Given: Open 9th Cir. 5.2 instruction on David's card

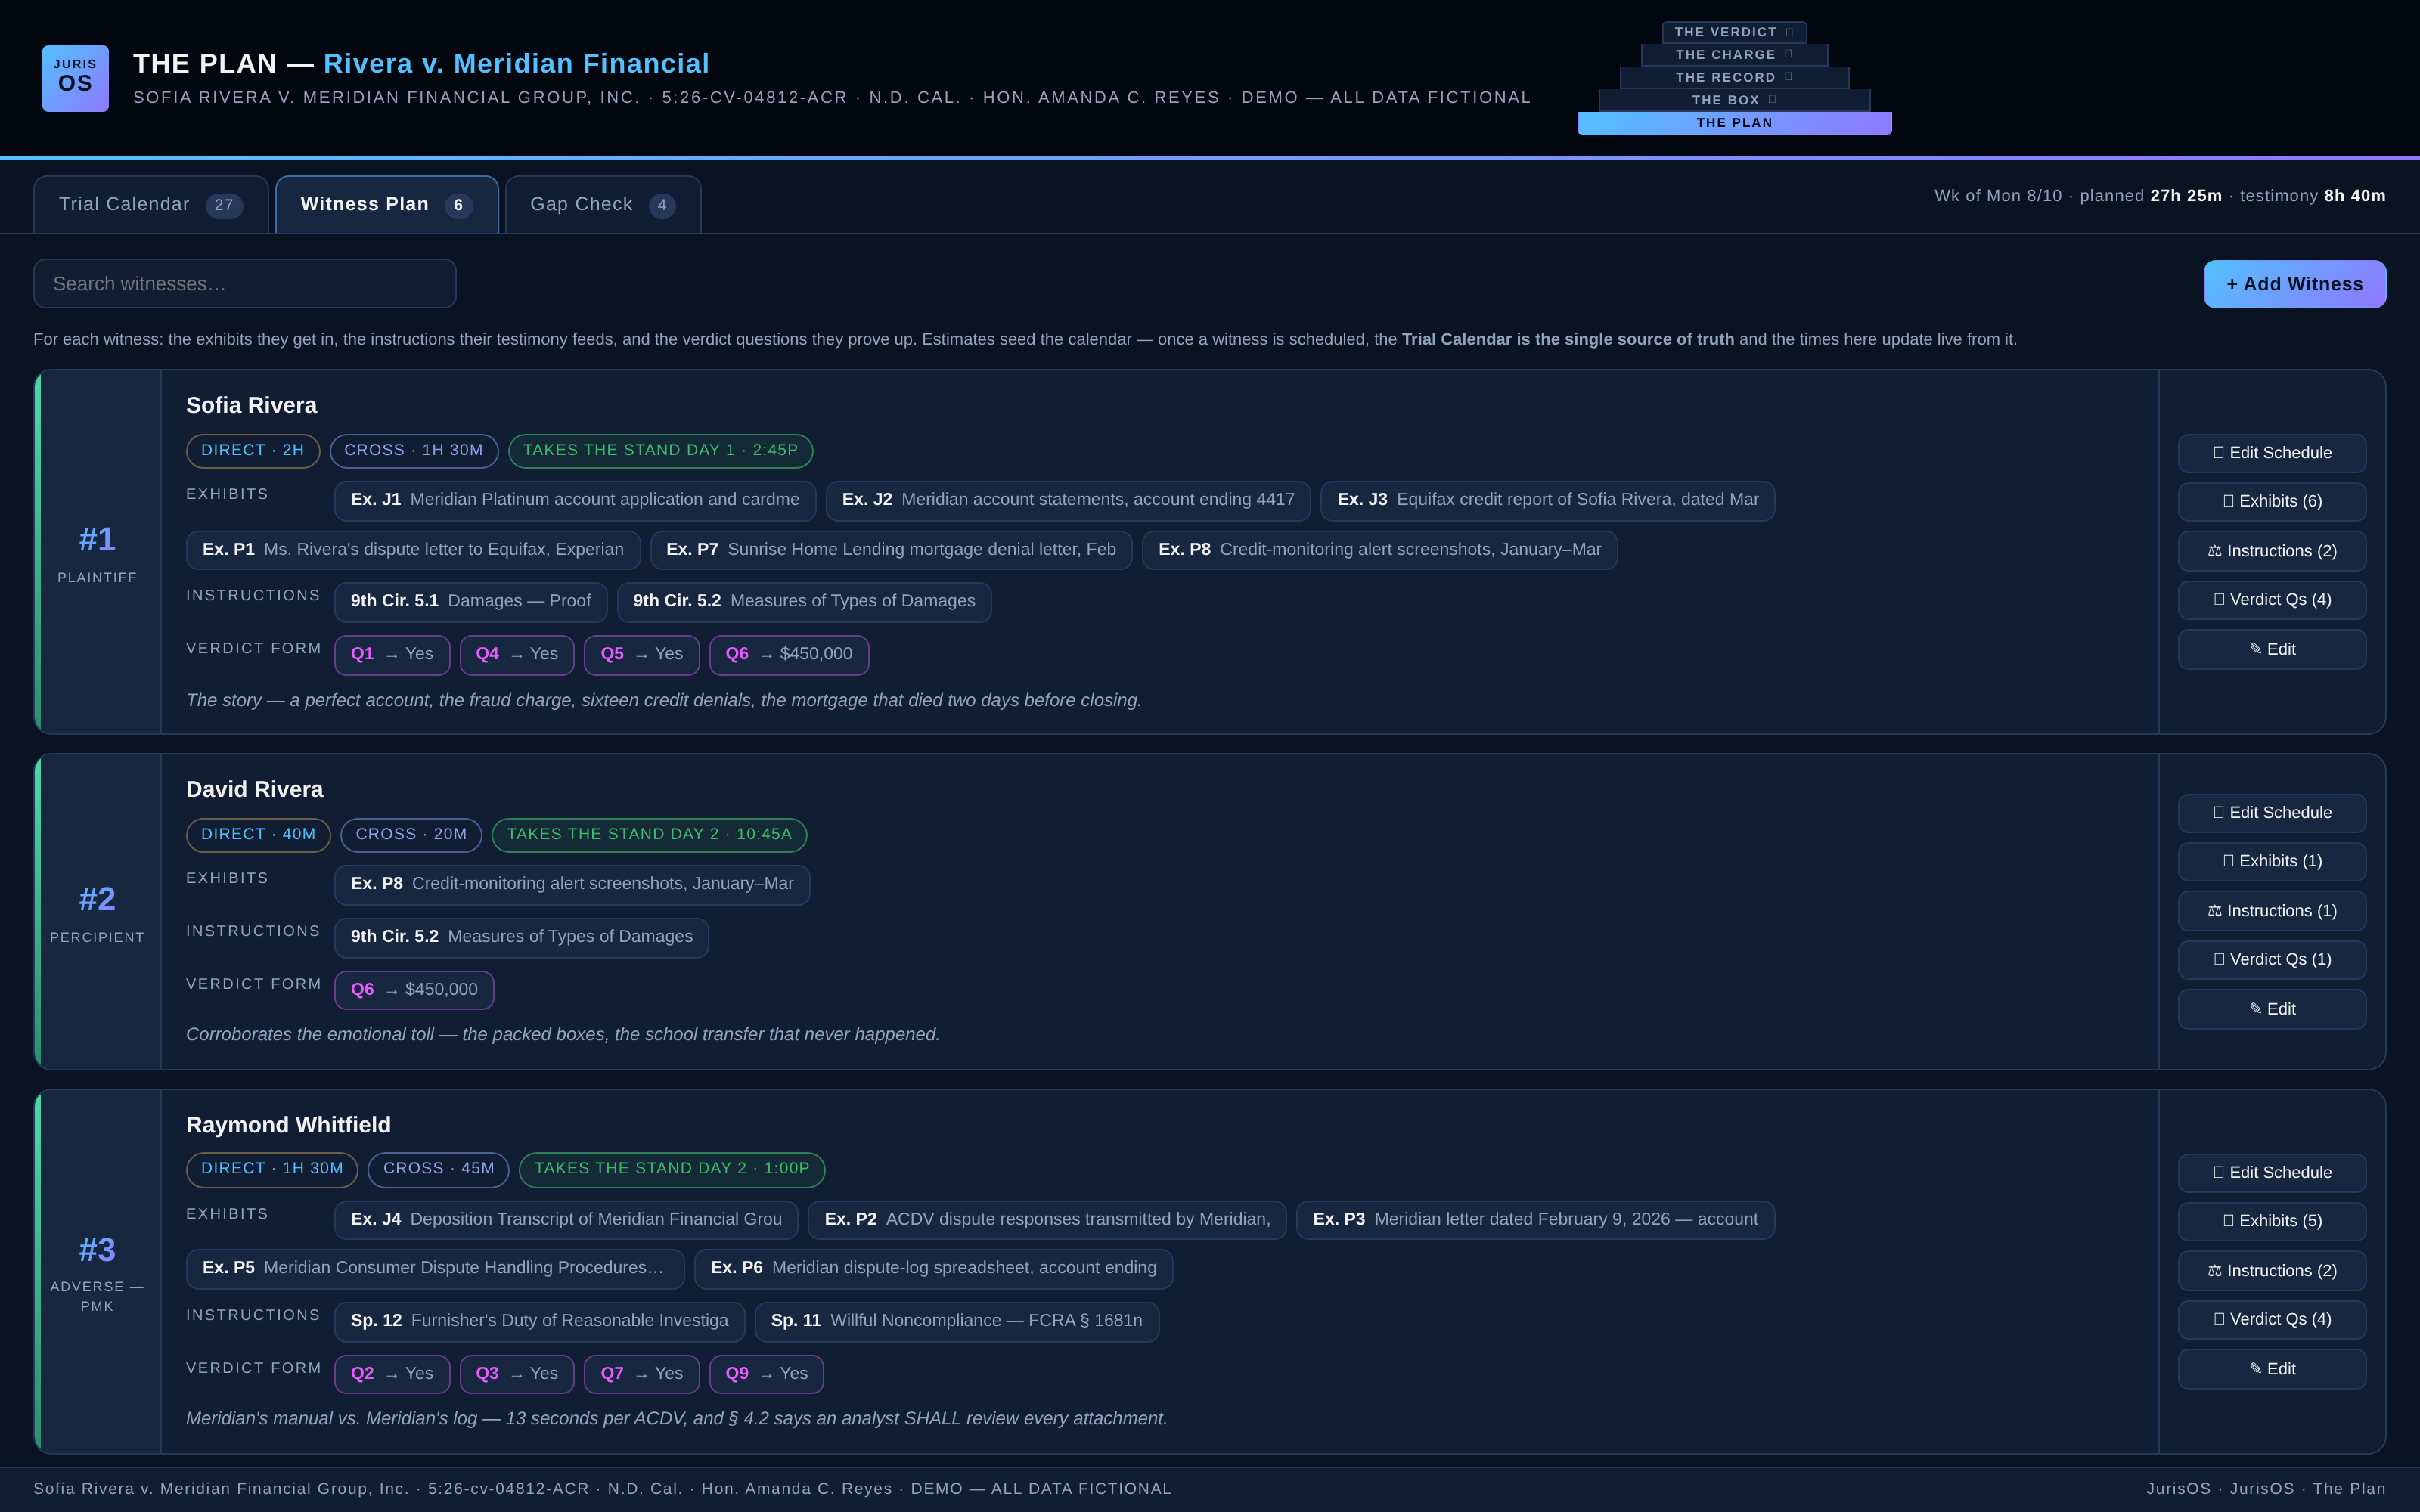Looking at the screenshot, I should (x=522, y=938).
